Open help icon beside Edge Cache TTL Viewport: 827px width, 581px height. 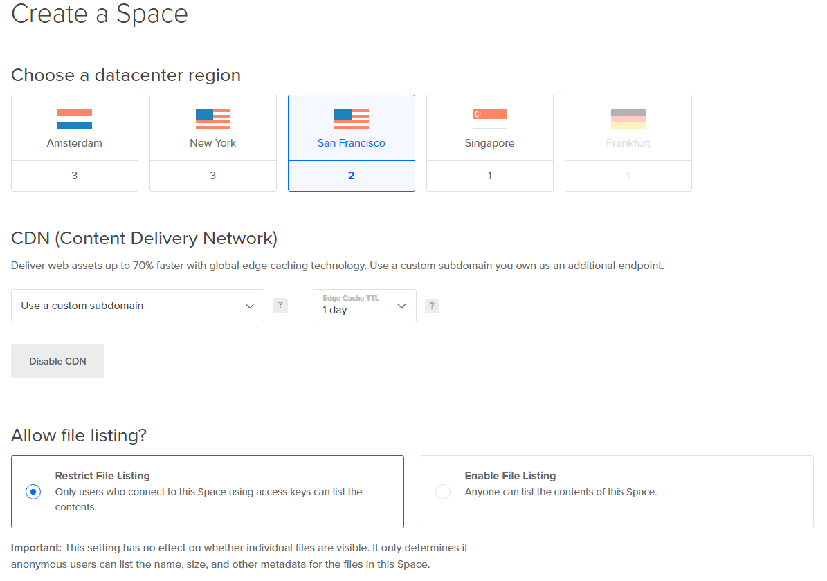tap(432, 305)
